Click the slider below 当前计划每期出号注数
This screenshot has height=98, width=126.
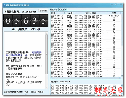(26, 95)
